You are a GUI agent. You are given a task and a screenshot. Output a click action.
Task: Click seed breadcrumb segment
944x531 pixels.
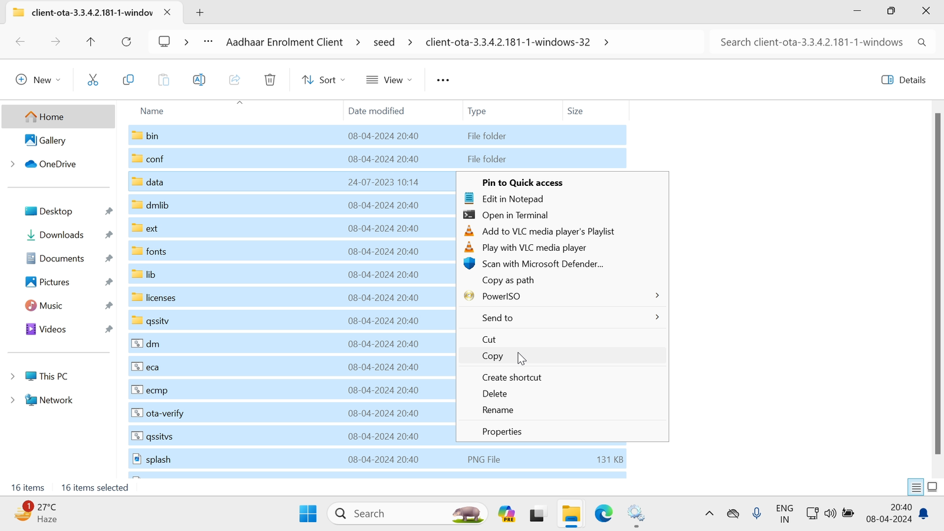pyautogui.click(x=384, y=42)
